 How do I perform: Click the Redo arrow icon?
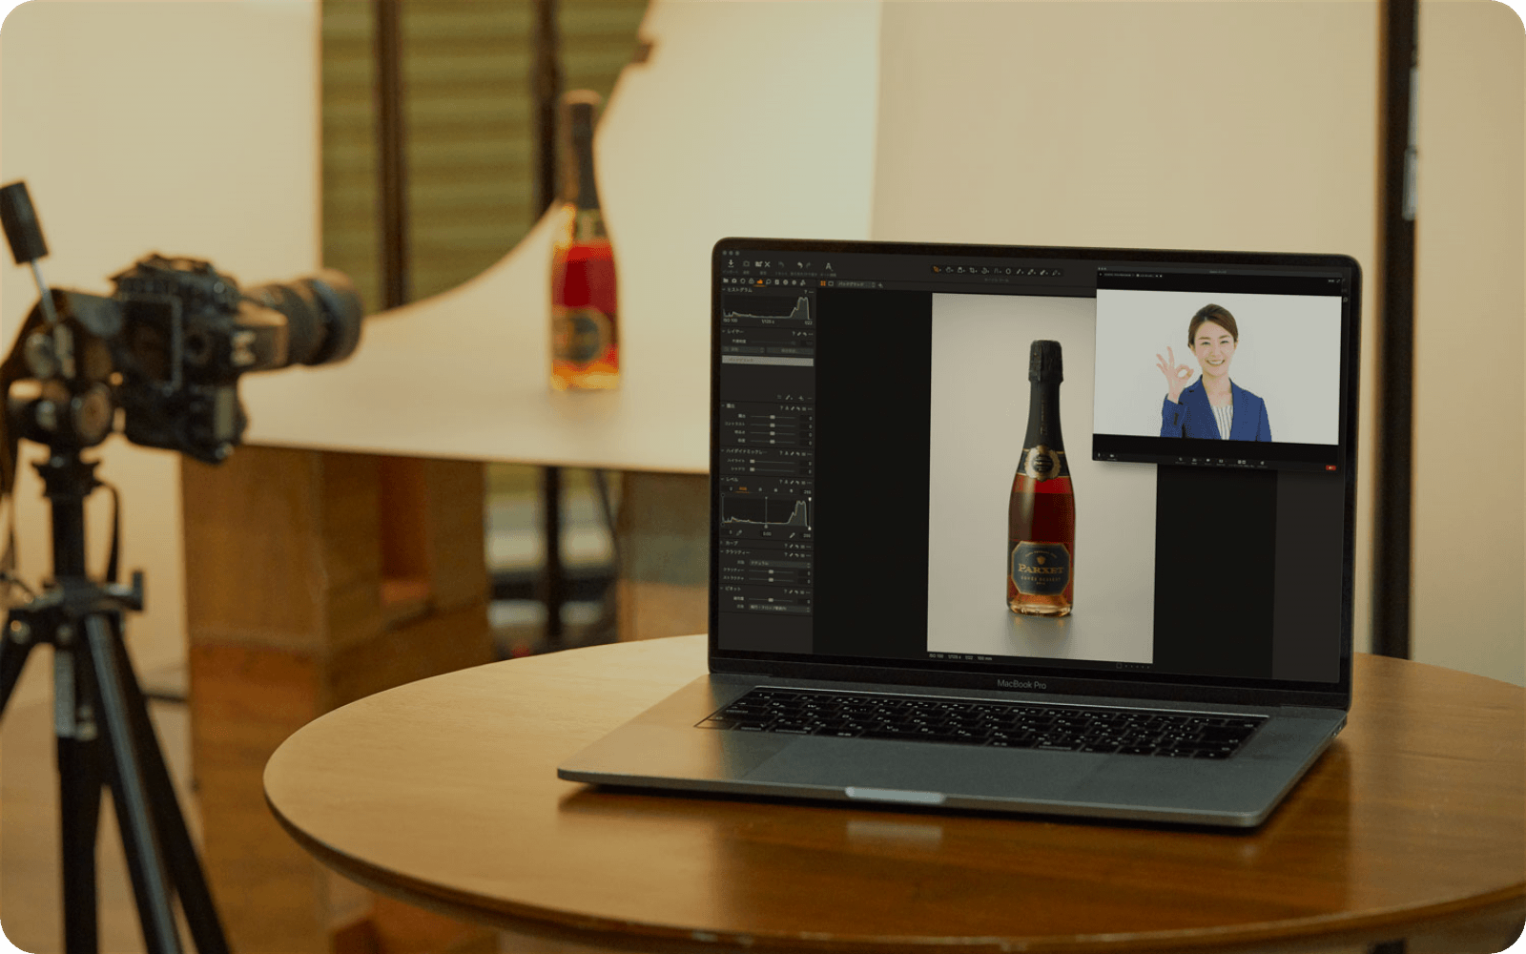(808, 265)
